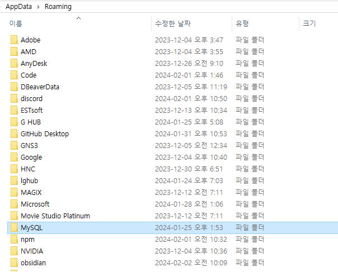Screen dimensions: 338x277
Task: Select the Google folder name
Action: click(x=31, y=157)
